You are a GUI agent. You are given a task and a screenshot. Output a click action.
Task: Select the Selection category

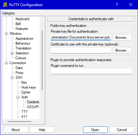[x=22, y=53]
